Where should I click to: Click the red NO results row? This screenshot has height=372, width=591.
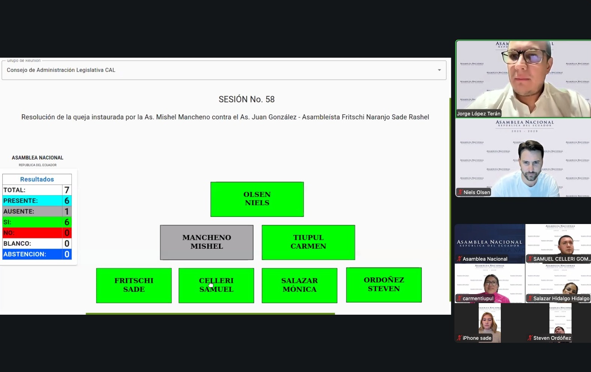coord(37,233)
